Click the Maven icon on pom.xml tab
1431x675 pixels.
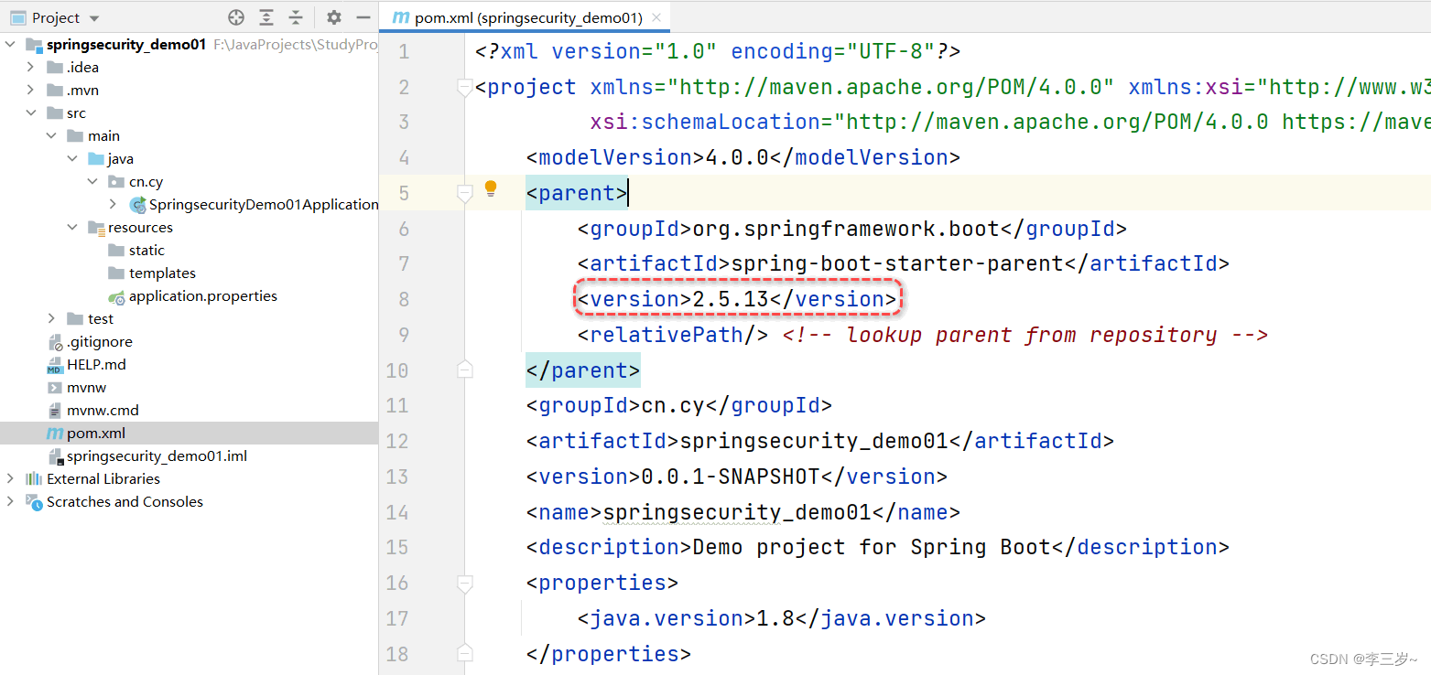click(400, 18)
